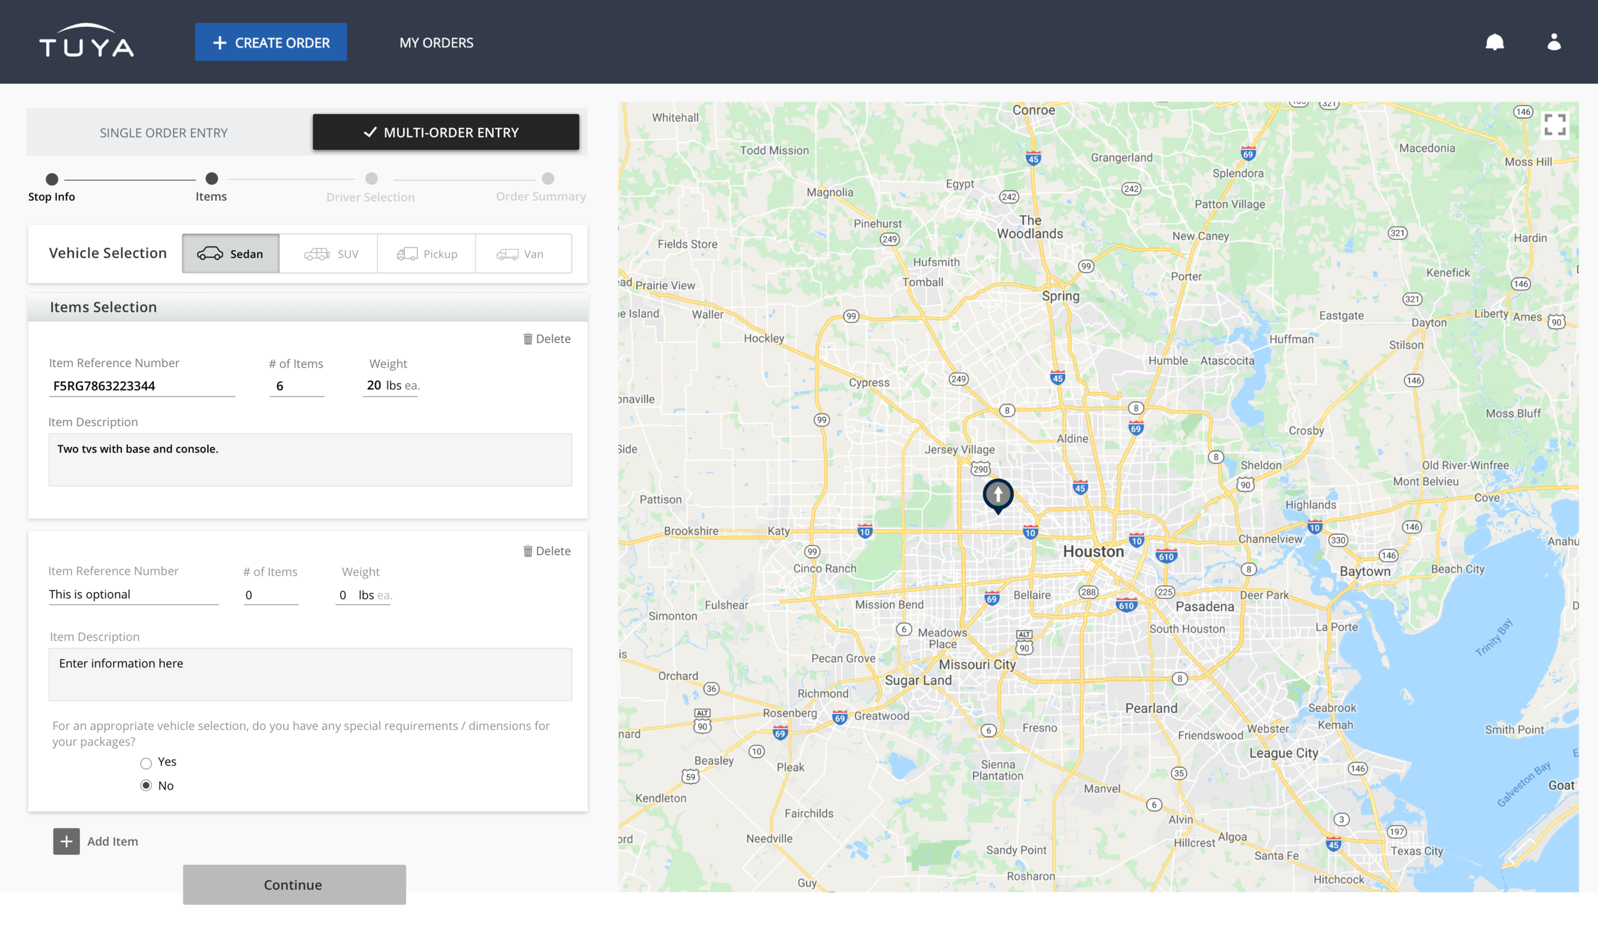Choose the Pickup vehicle option
The width and height of the screenshot is (1598, 943).
pos(426,254)
